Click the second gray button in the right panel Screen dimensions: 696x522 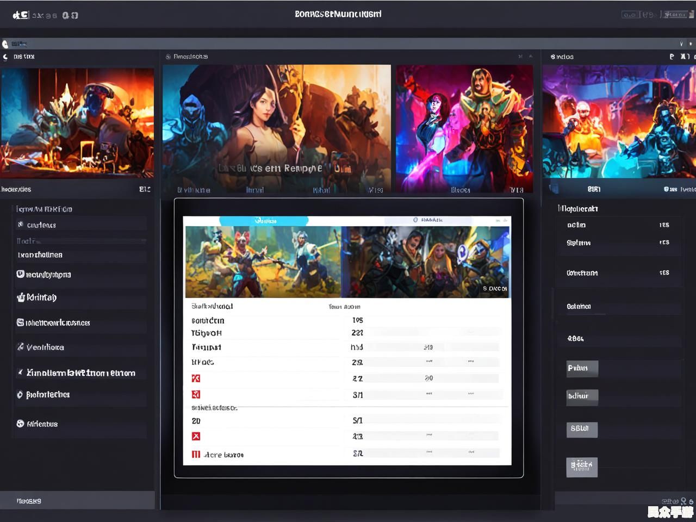point(582,396)
